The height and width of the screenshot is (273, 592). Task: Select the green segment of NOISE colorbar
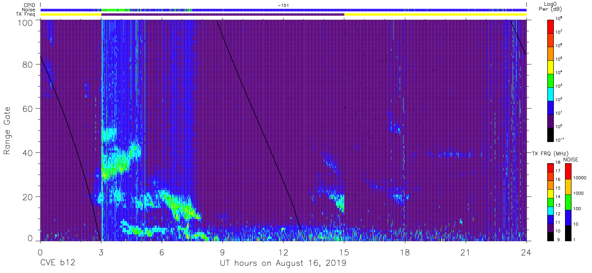point(568,202)
